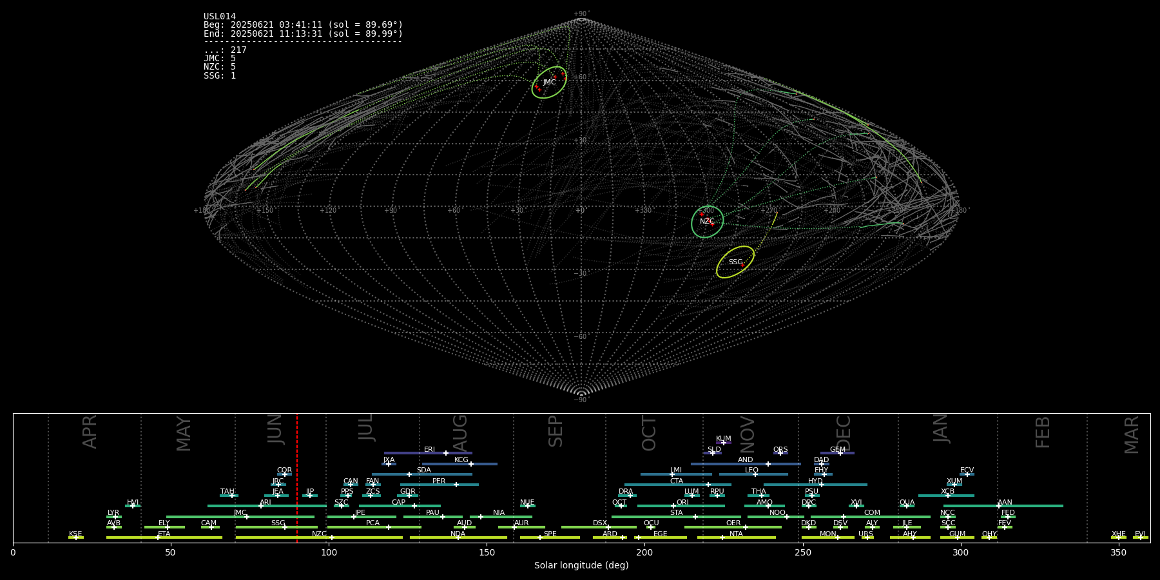Click the ARI shower label in timeline
This screenshot has height=580, width=1160.
click(266, 503)
